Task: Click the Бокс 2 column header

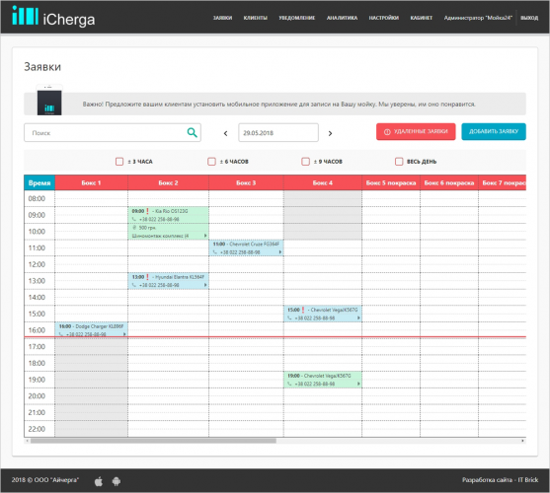Action: click(169, 182)
